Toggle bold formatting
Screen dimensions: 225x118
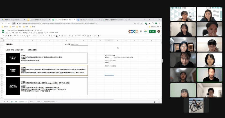point(49,36)
